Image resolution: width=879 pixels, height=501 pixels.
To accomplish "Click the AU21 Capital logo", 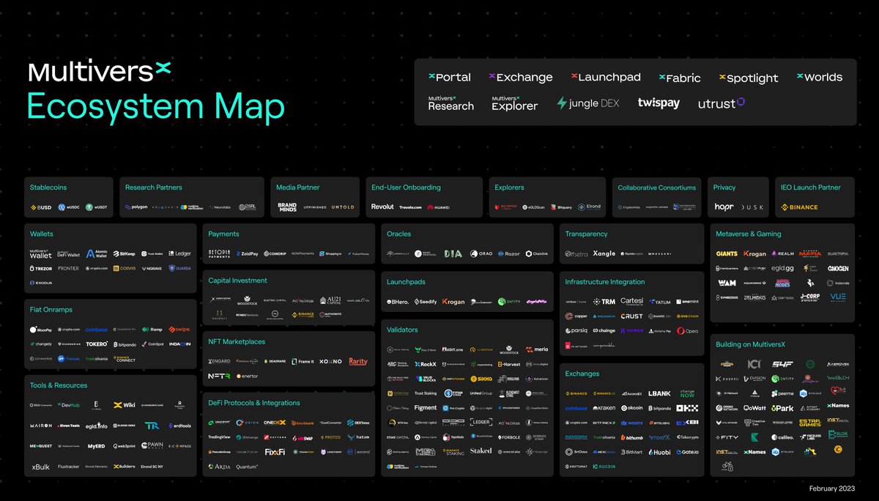I will point(330,300).
